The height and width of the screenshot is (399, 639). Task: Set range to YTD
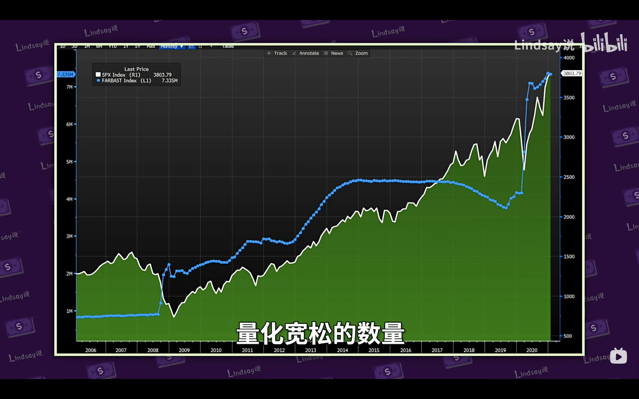(113, 46)
